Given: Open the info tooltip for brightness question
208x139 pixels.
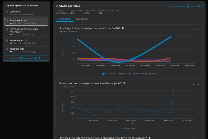Looking at the screenshot, I should (123, 28).
